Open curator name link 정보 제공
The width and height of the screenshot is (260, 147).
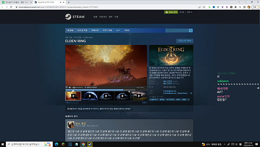[x=81, y=124]
